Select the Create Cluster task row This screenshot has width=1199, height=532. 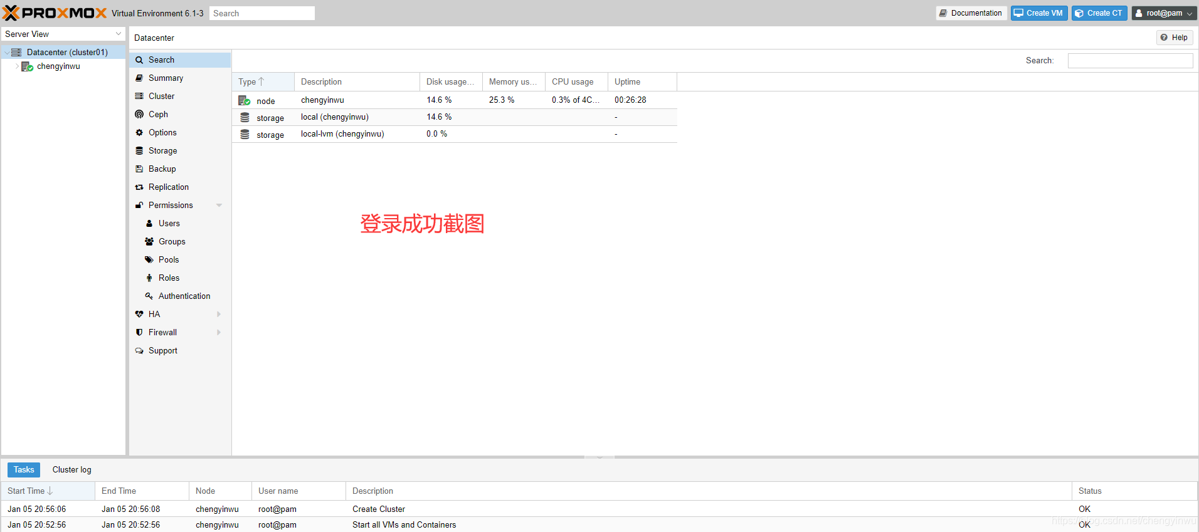pos(599,509)
